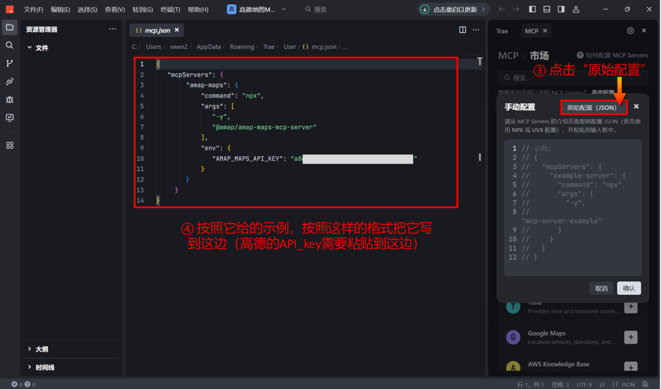Open the Extensions grid icon in sidebar
The width and height of the screenshot is (661, 389).
9,145
